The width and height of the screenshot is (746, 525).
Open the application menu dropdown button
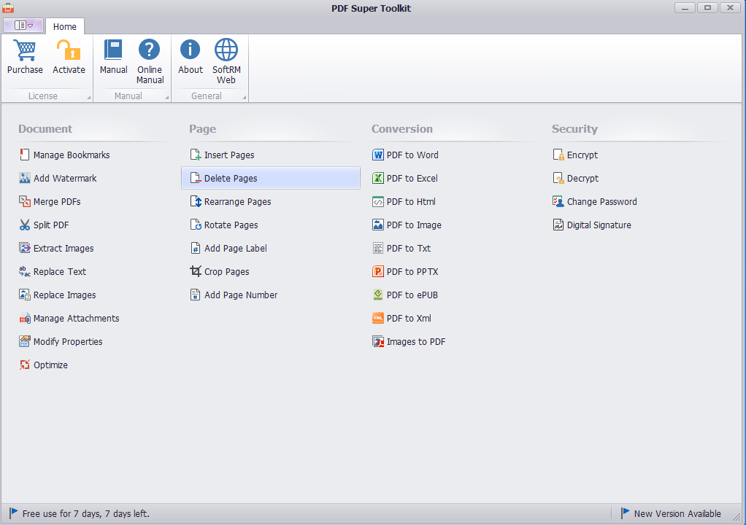[x=23, y=26]
